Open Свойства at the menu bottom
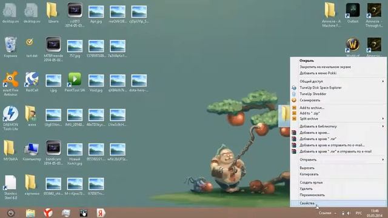 (338, 203)
